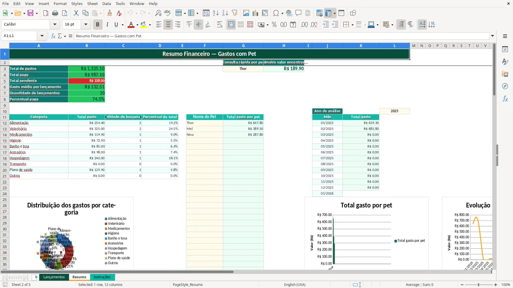
Task: Open Font Size dropdown arrow
Action: tap(86, 25)
